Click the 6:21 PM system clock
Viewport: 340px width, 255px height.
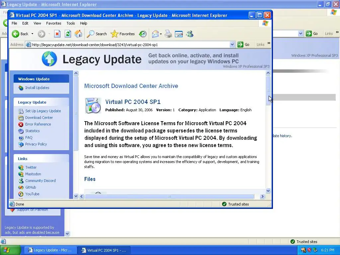tap(328, 250)
